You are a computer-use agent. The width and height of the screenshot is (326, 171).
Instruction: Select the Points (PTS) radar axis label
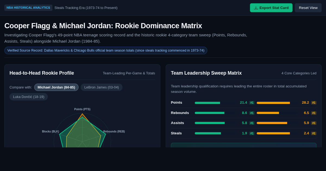pyautogui.click(x=82, y=109)
